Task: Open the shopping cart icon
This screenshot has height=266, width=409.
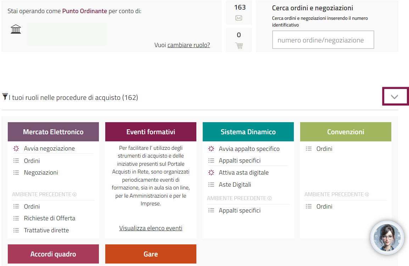Action: [239, 45]
